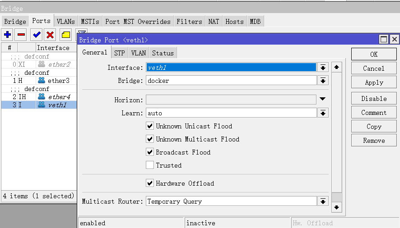Screen dimensions: 400x228
Task: Open the Interface dropdown list
Action: tap(323, 68)
